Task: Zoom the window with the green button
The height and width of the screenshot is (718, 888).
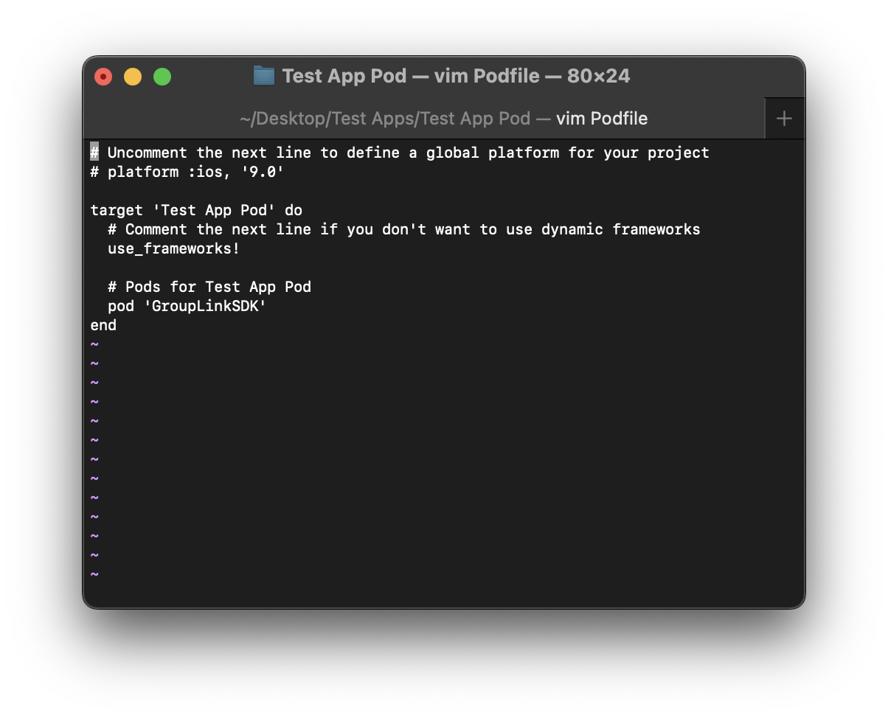Action: coord(162,77)
